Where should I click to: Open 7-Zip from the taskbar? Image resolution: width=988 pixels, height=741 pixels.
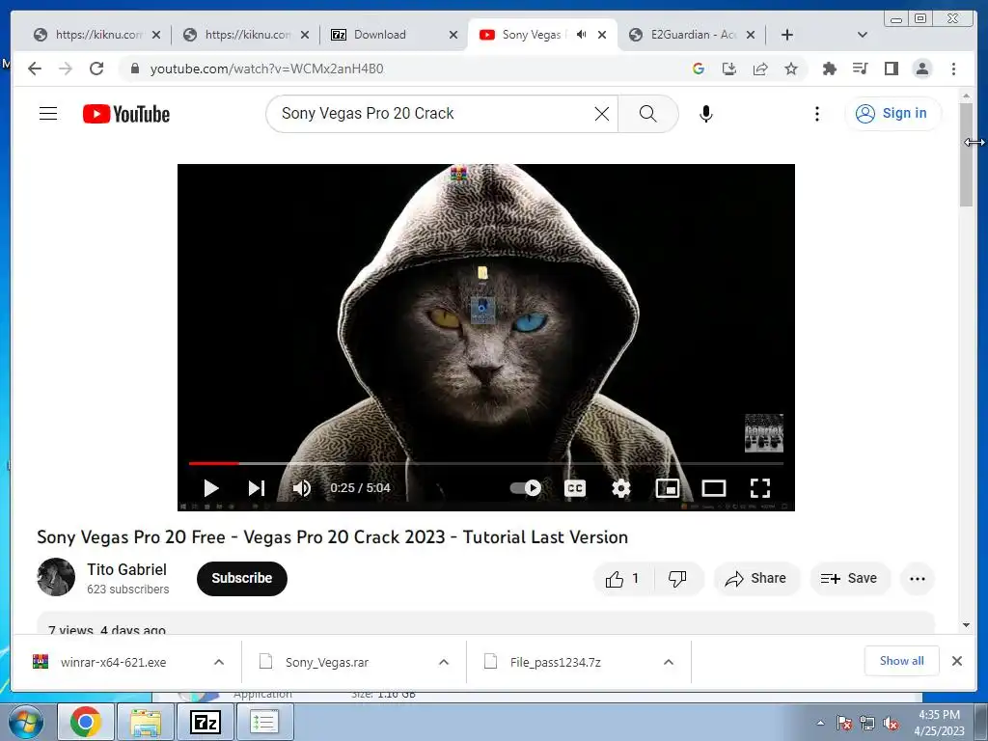coord(206,722)
